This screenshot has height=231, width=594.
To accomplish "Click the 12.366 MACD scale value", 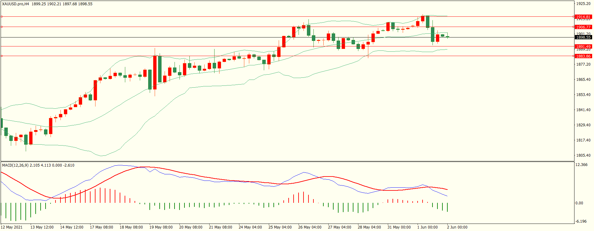I will pyautogui.click(x=581, y=165).
